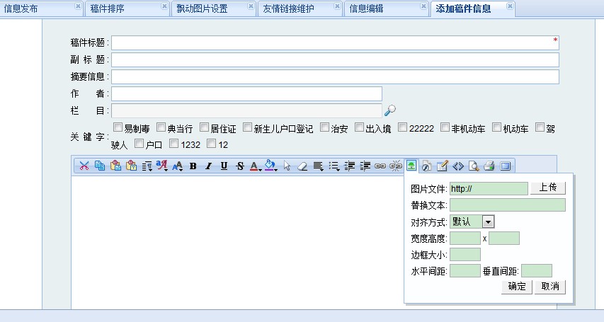This screenshot has width=604, height=322.
Task: Click the Paste clipboard icon
Action: point(115,166)
